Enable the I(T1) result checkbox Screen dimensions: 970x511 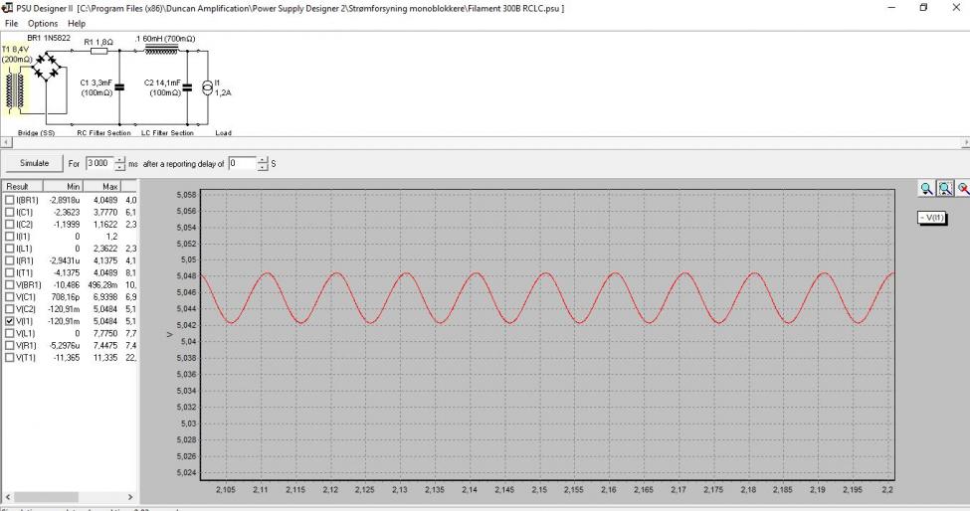(9, 272)
